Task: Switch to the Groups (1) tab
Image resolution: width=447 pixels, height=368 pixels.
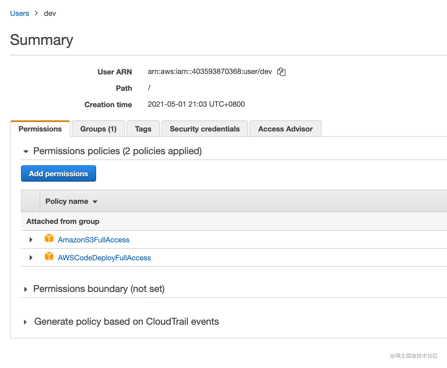Action: [98, 129]
